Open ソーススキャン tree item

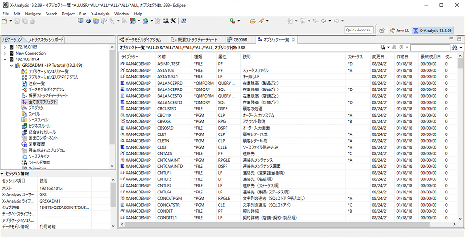[39, 156]
